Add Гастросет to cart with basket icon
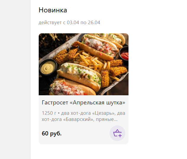The width and height of the screenshot is (187, 159). 117,133
